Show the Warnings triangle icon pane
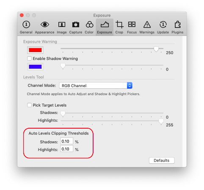This screenshot has width=204, height=190. 147,28
